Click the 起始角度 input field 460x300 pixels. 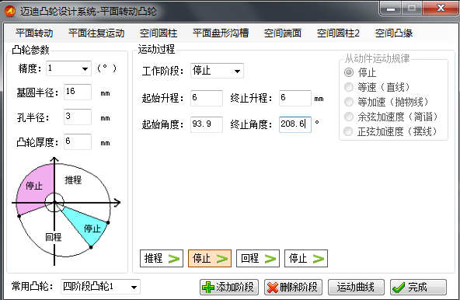(x=206, y=124)
